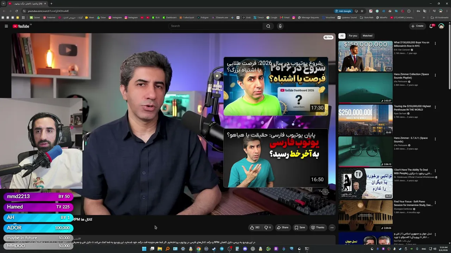Open the Drive bookmark
The image size is (451, 253).
[x=101, y=18]
